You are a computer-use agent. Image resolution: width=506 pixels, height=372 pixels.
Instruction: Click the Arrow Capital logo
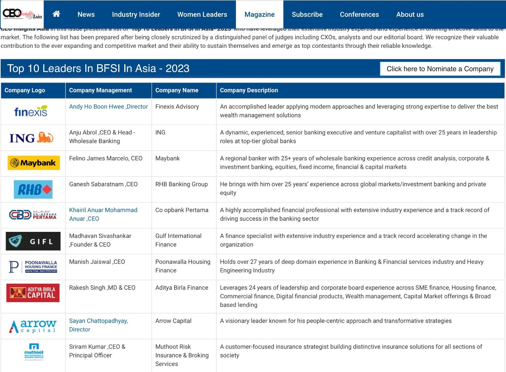click(x=33, y=326)
